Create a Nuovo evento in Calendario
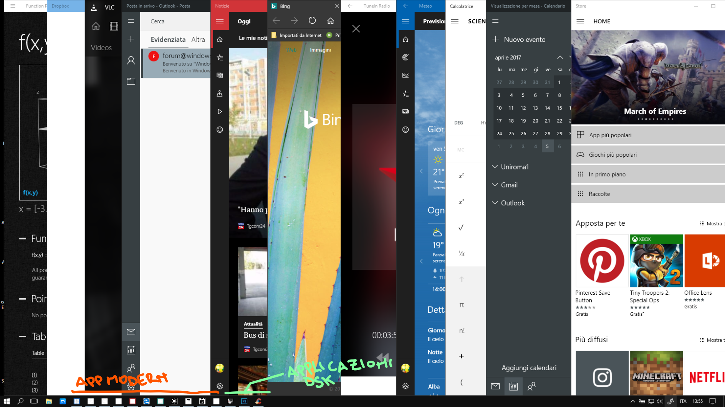 pos(519,39)
